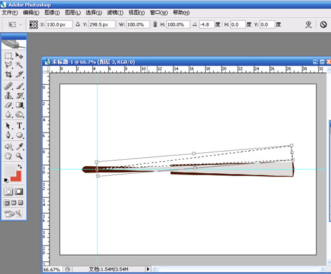Select the Rectangular Marquee tool
The width and height of the screenshot is (331, 274).
(x=8, y=56)
